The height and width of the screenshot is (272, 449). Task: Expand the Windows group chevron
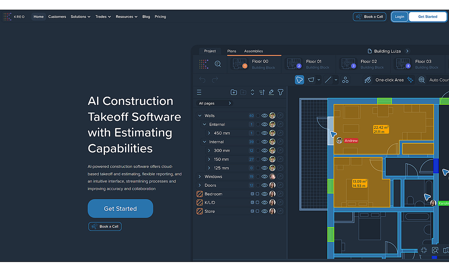(200, 176)
